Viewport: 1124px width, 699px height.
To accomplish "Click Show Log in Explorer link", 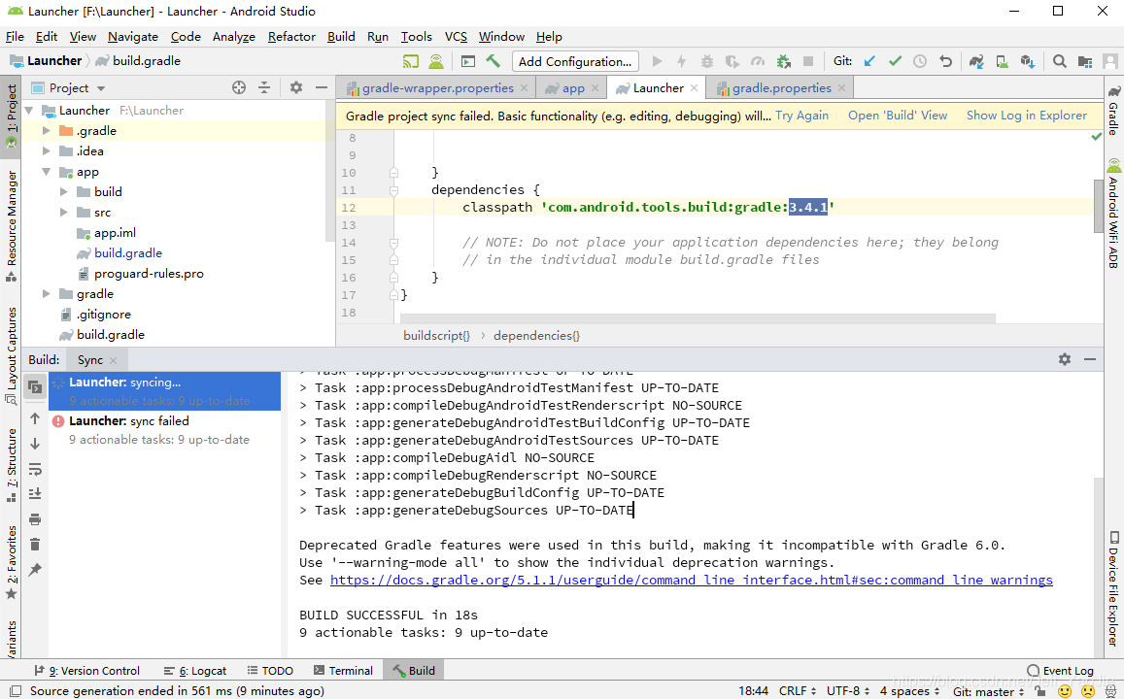I will [x=1027, y=116].
